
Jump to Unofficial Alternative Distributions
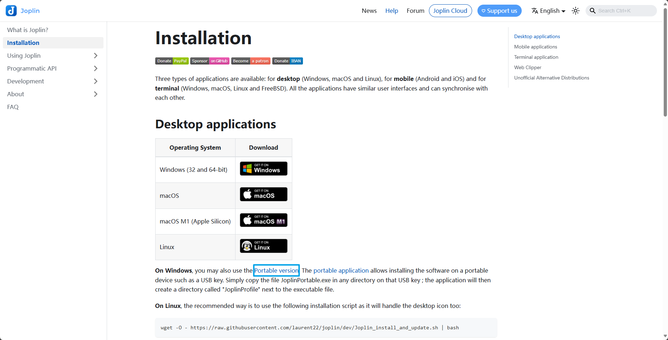click(x=551, y=78)
